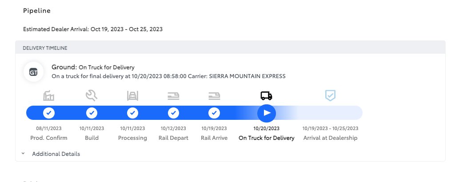The image size is (463, 182).
Task: Click the delivery truck icon
Action: (266, 95)
